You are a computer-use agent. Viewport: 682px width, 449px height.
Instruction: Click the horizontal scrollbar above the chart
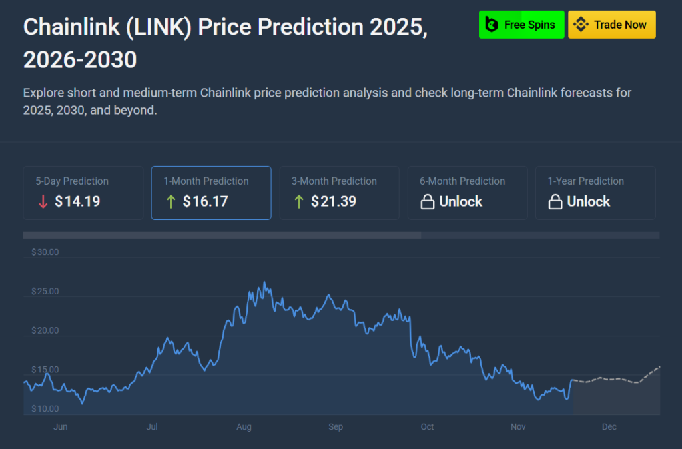(222, 235)
